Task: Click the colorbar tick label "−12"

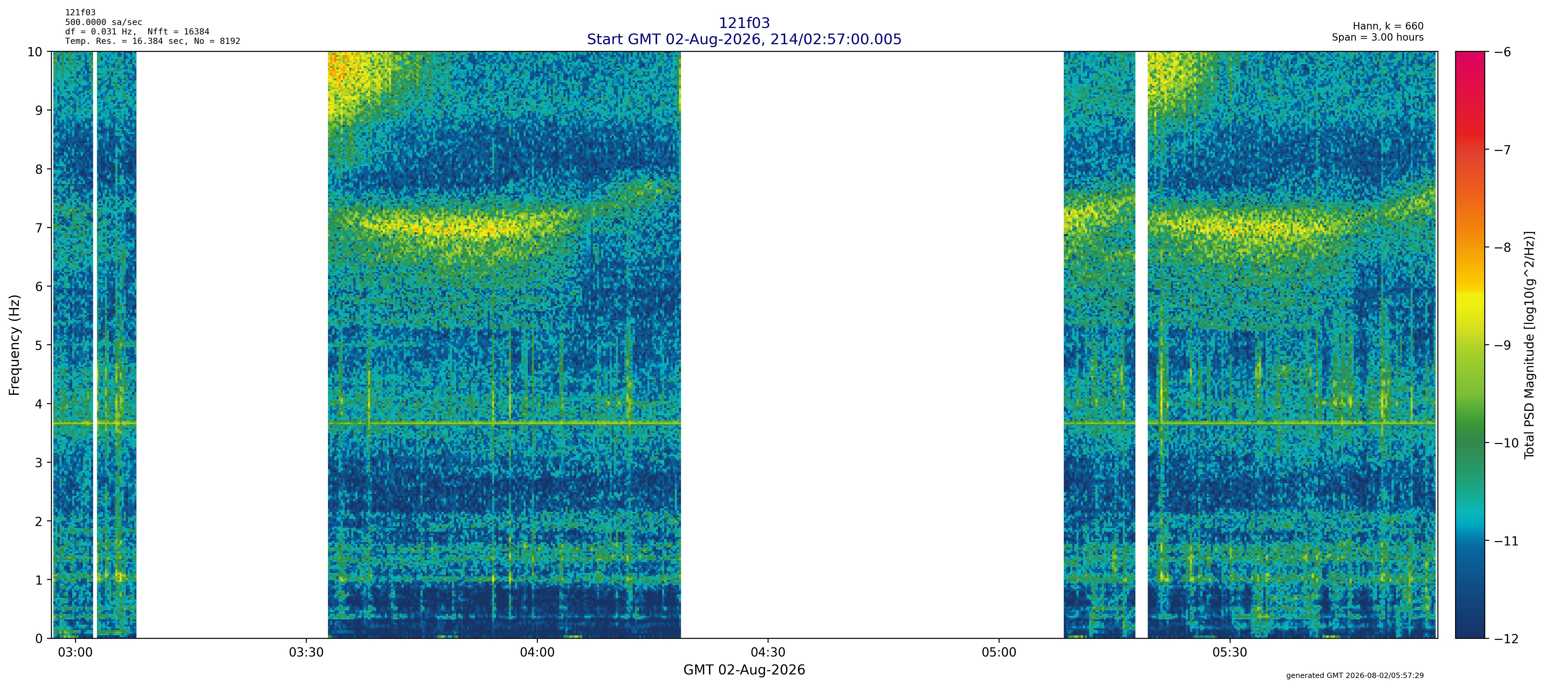Action: tap(1507, 639)
